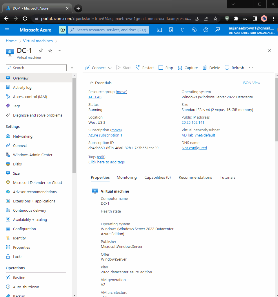Click here to add tags link
This screenshot has height=297, width=278.
(106, 162)
